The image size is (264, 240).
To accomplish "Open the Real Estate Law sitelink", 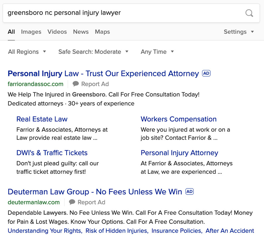I will [42, 119].
